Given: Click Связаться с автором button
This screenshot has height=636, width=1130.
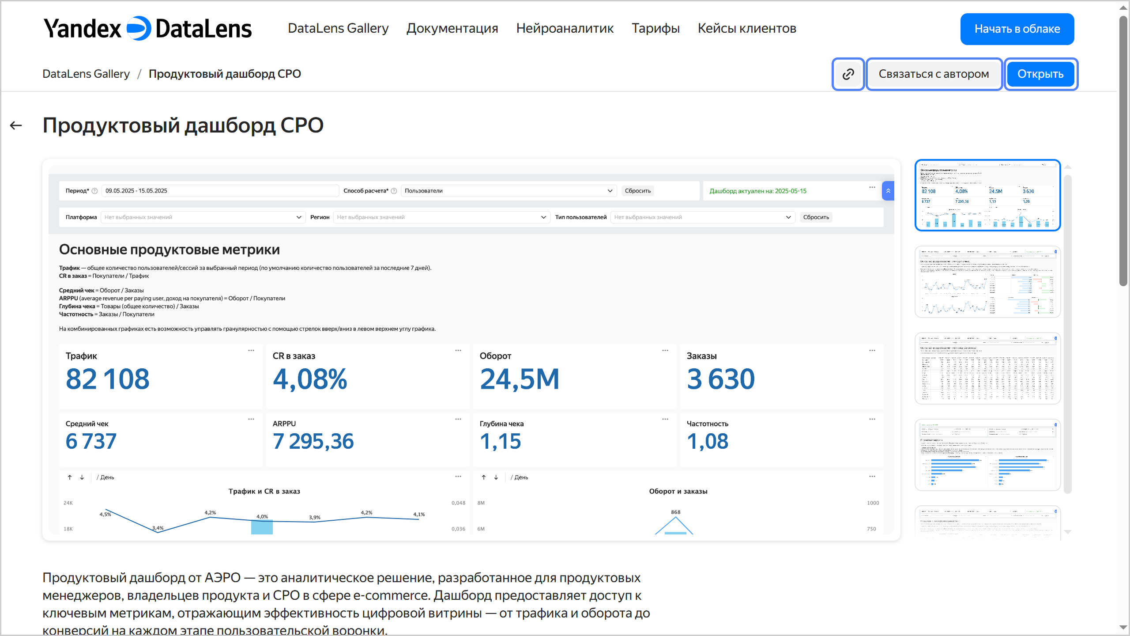Looking at the screenshot, I should pos(934,74).
